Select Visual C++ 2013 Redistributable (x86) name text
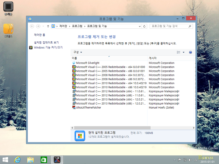Image resolution: width=219 pixels, height=164 pixels. pyautogui.click(x=111, y=104)
